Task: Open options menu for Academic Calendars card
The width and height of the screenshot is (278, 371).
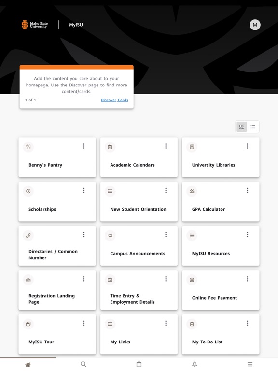Action: coord(166,146)
